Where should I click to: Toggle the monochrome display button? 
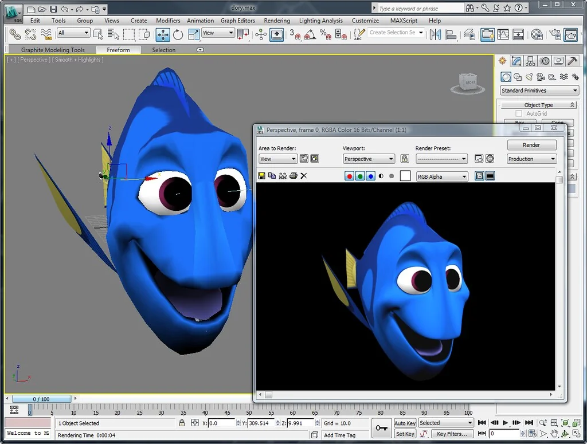392,176
